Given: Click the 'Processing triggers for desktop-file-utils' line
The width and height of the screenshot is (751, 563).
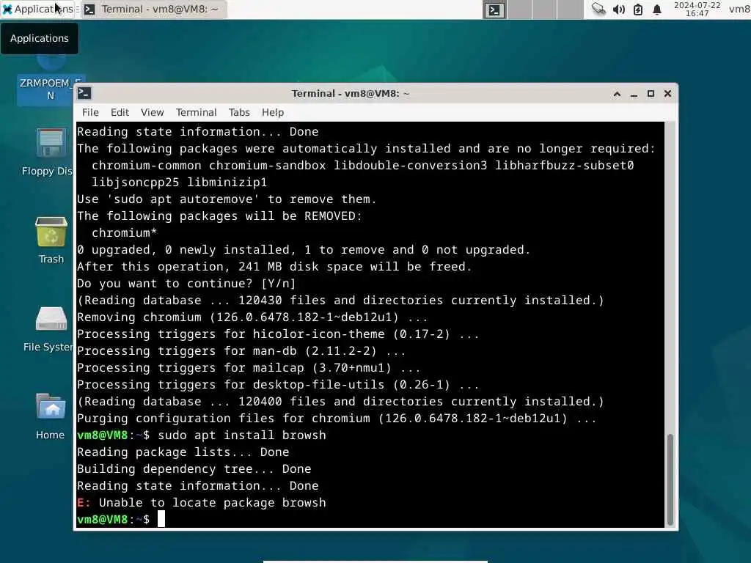Looking at the screenshot, I should [278, 385].
